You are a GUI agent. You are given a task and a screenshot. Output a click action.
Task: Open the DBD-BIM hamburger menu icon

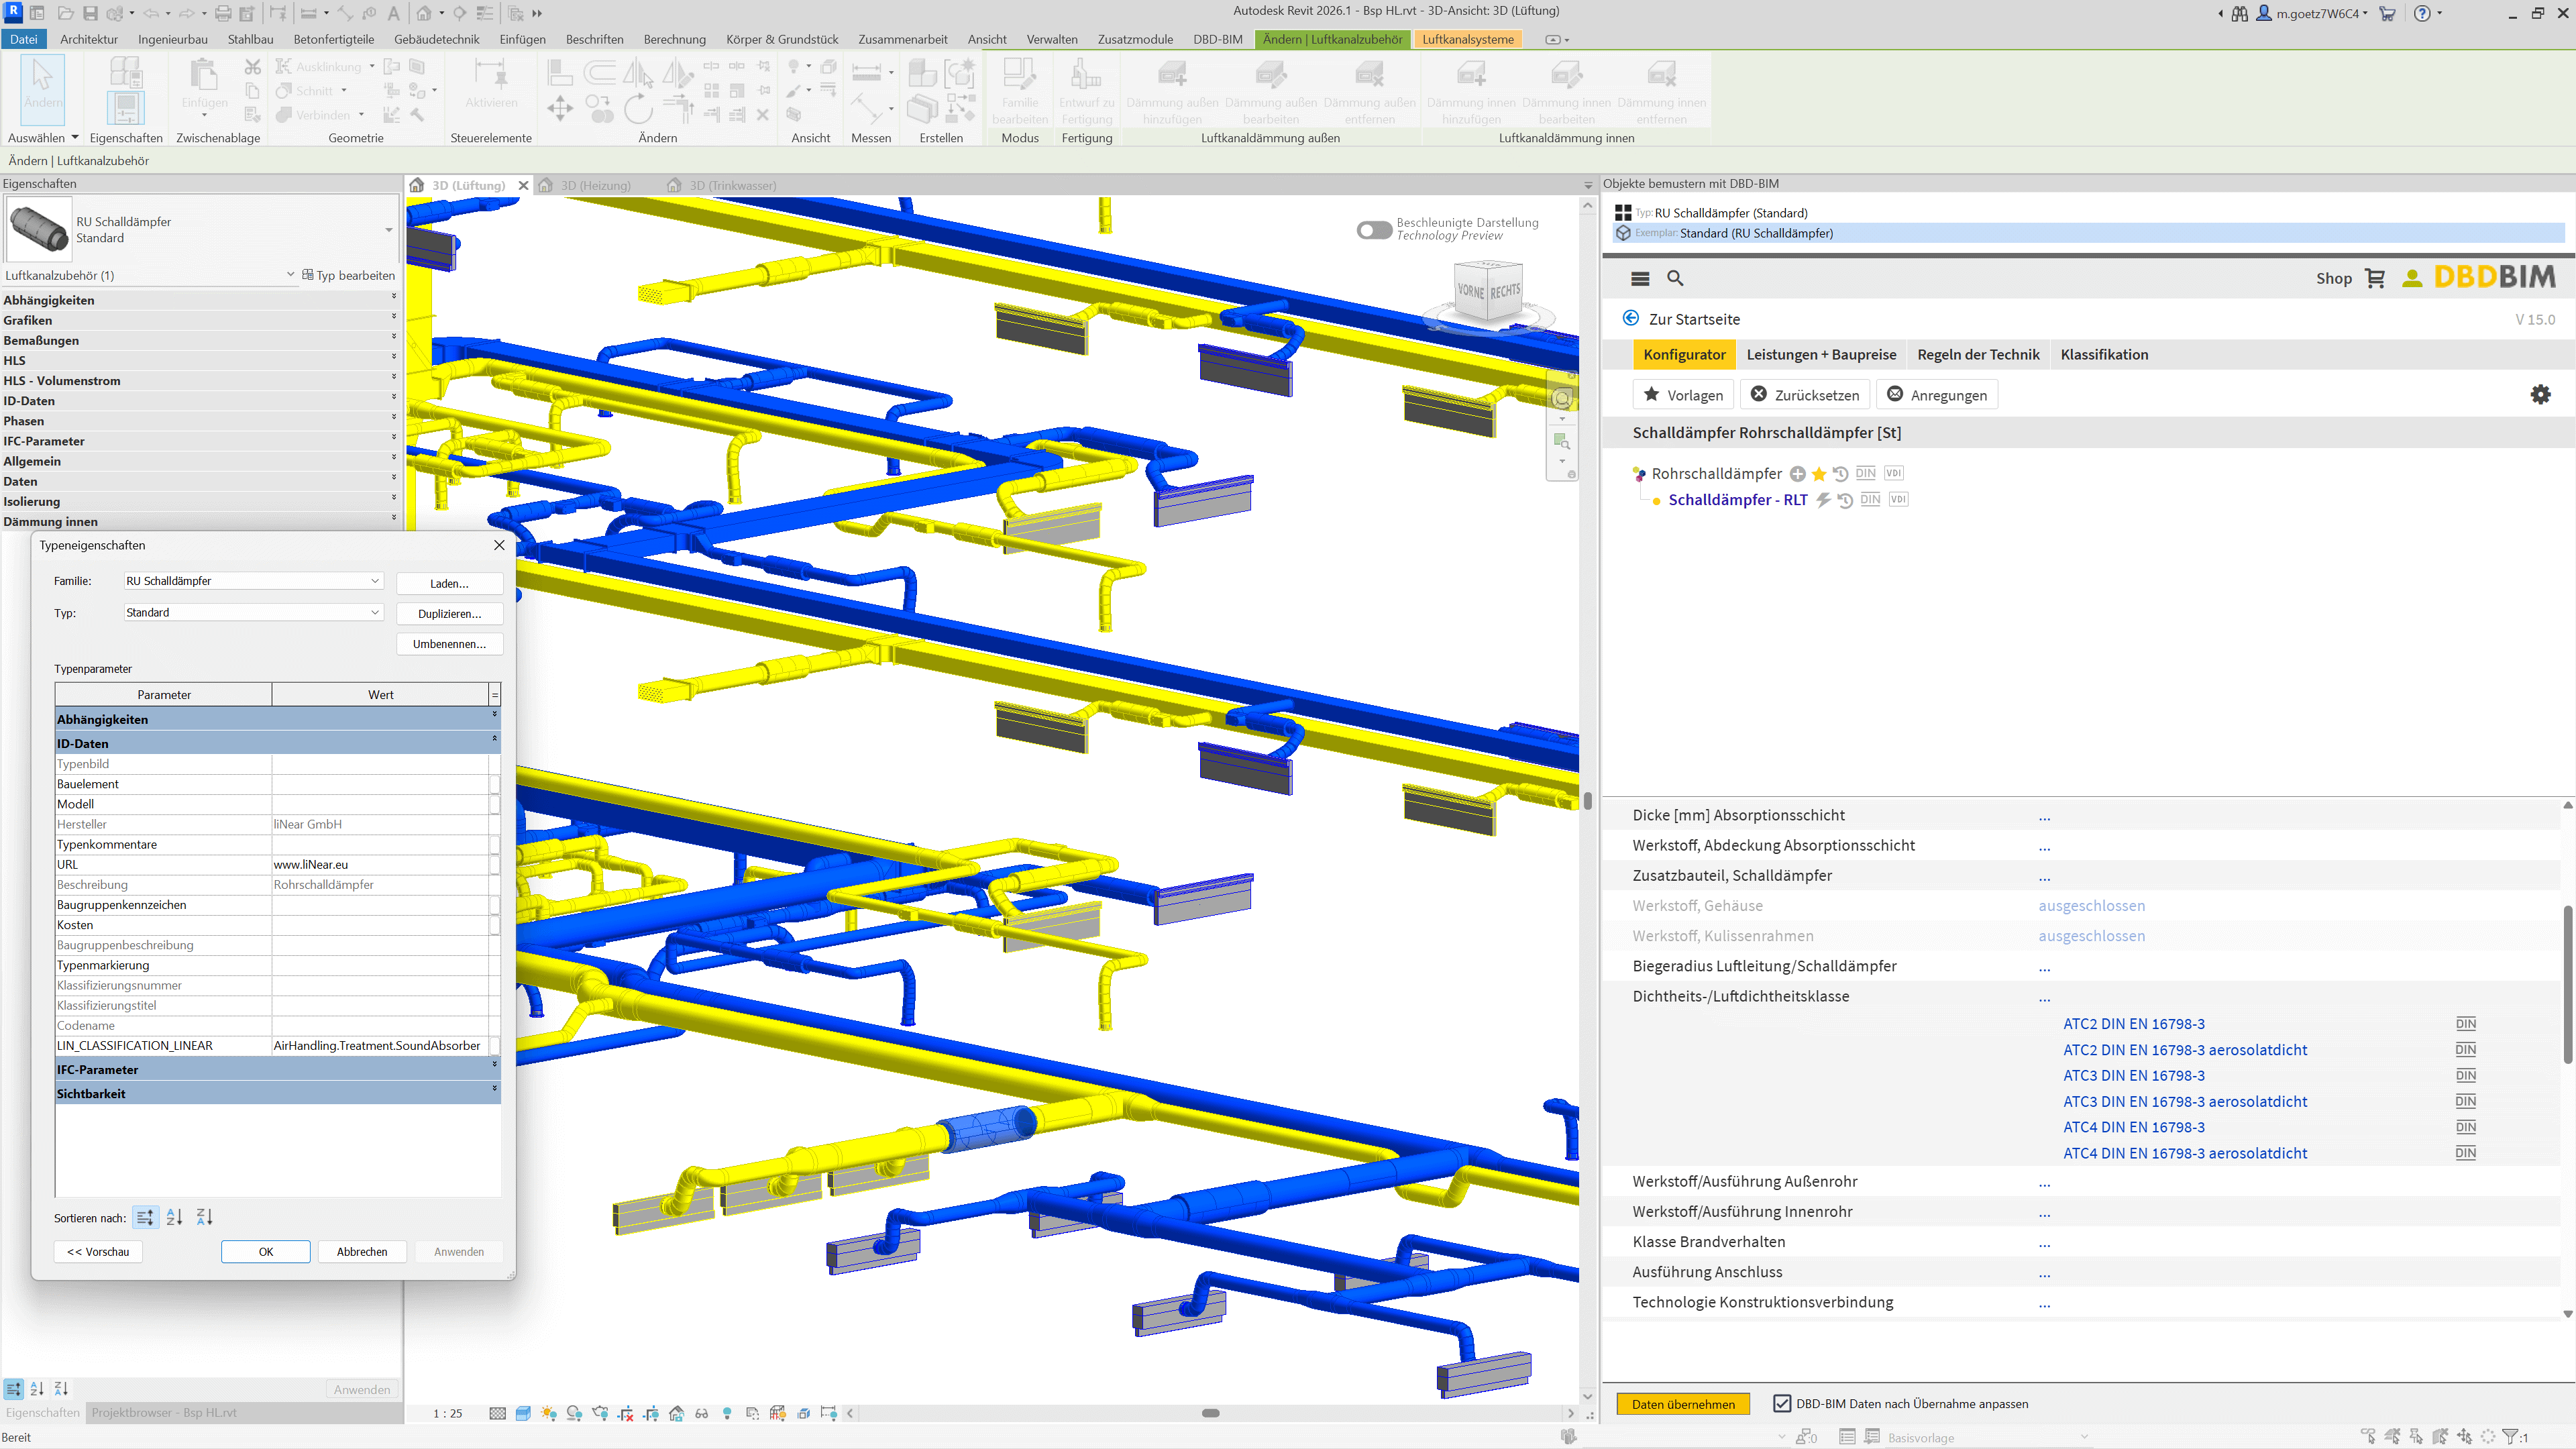tap(1640, 279)
